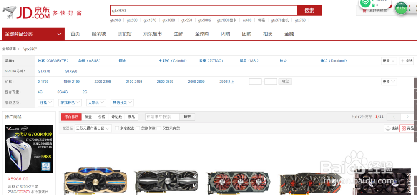Open delivery location 江苏无锡市惠山区 dropdown
The height and width of the screenshot is (195, 417).
93,128
